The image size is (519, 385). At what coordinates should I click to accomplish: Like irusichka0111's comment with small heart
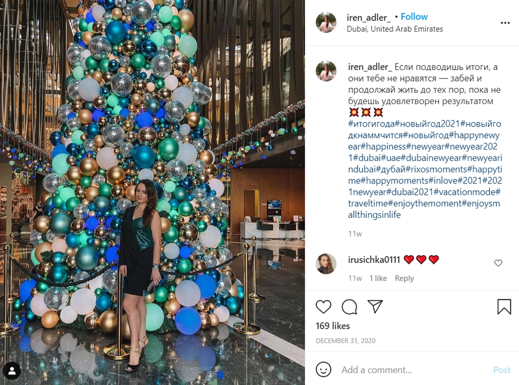point(498,263)
